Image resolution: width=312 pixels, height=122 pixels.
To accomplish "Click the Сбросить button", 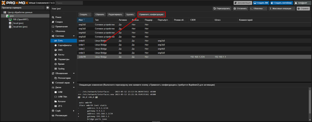I will [x=100, y=15].
